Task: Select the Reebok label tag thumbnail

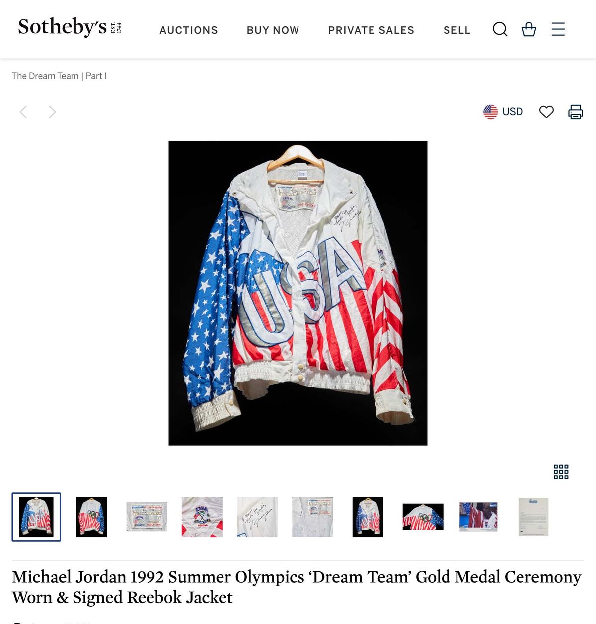Action: click(x=147, y=517)
